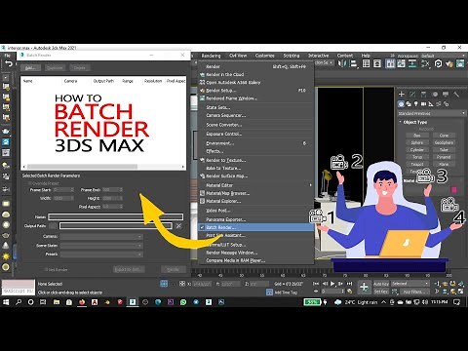Expand the Material Editor submenu arrow

310,185
